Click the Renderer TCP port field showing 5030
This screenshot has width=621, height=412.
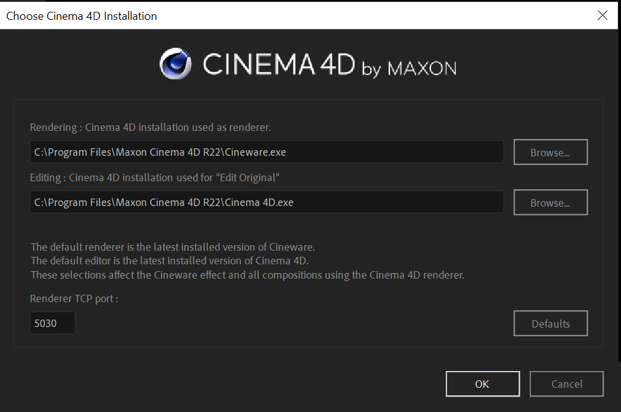pos(52,323)
